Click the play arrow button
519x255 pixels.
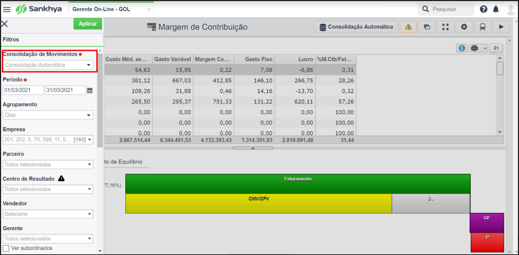(501, 27)
